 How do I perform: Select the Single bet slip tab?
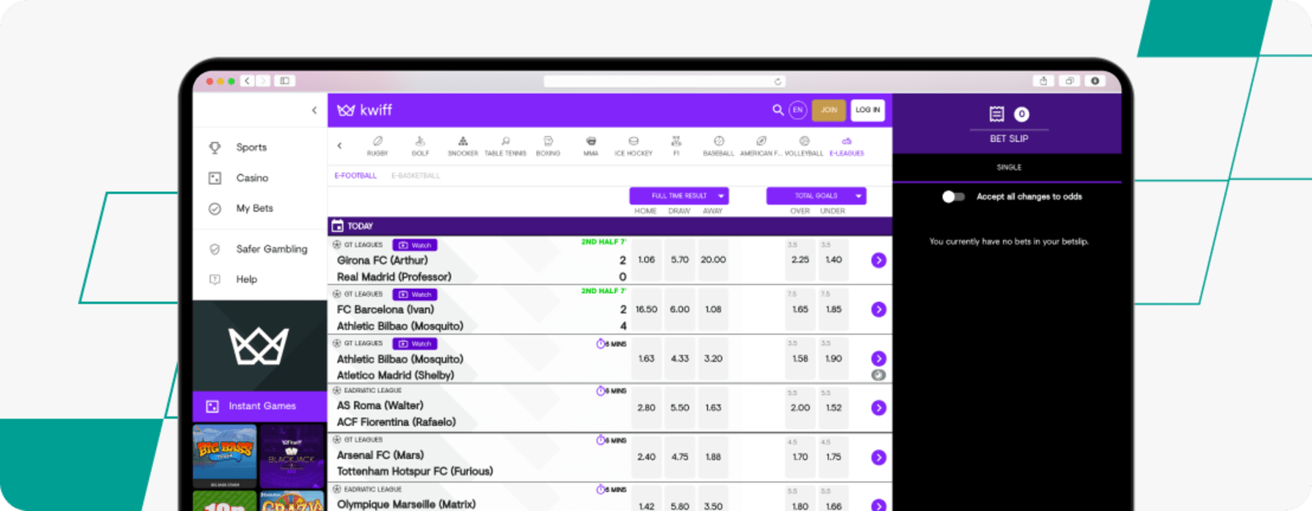point(1009,167)
